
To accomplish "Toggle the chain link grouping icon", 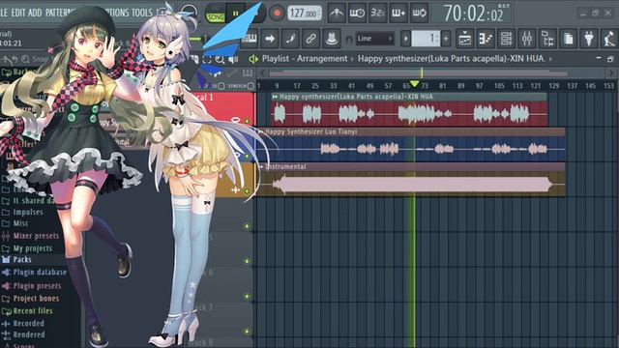I will (x=311, y=39).
